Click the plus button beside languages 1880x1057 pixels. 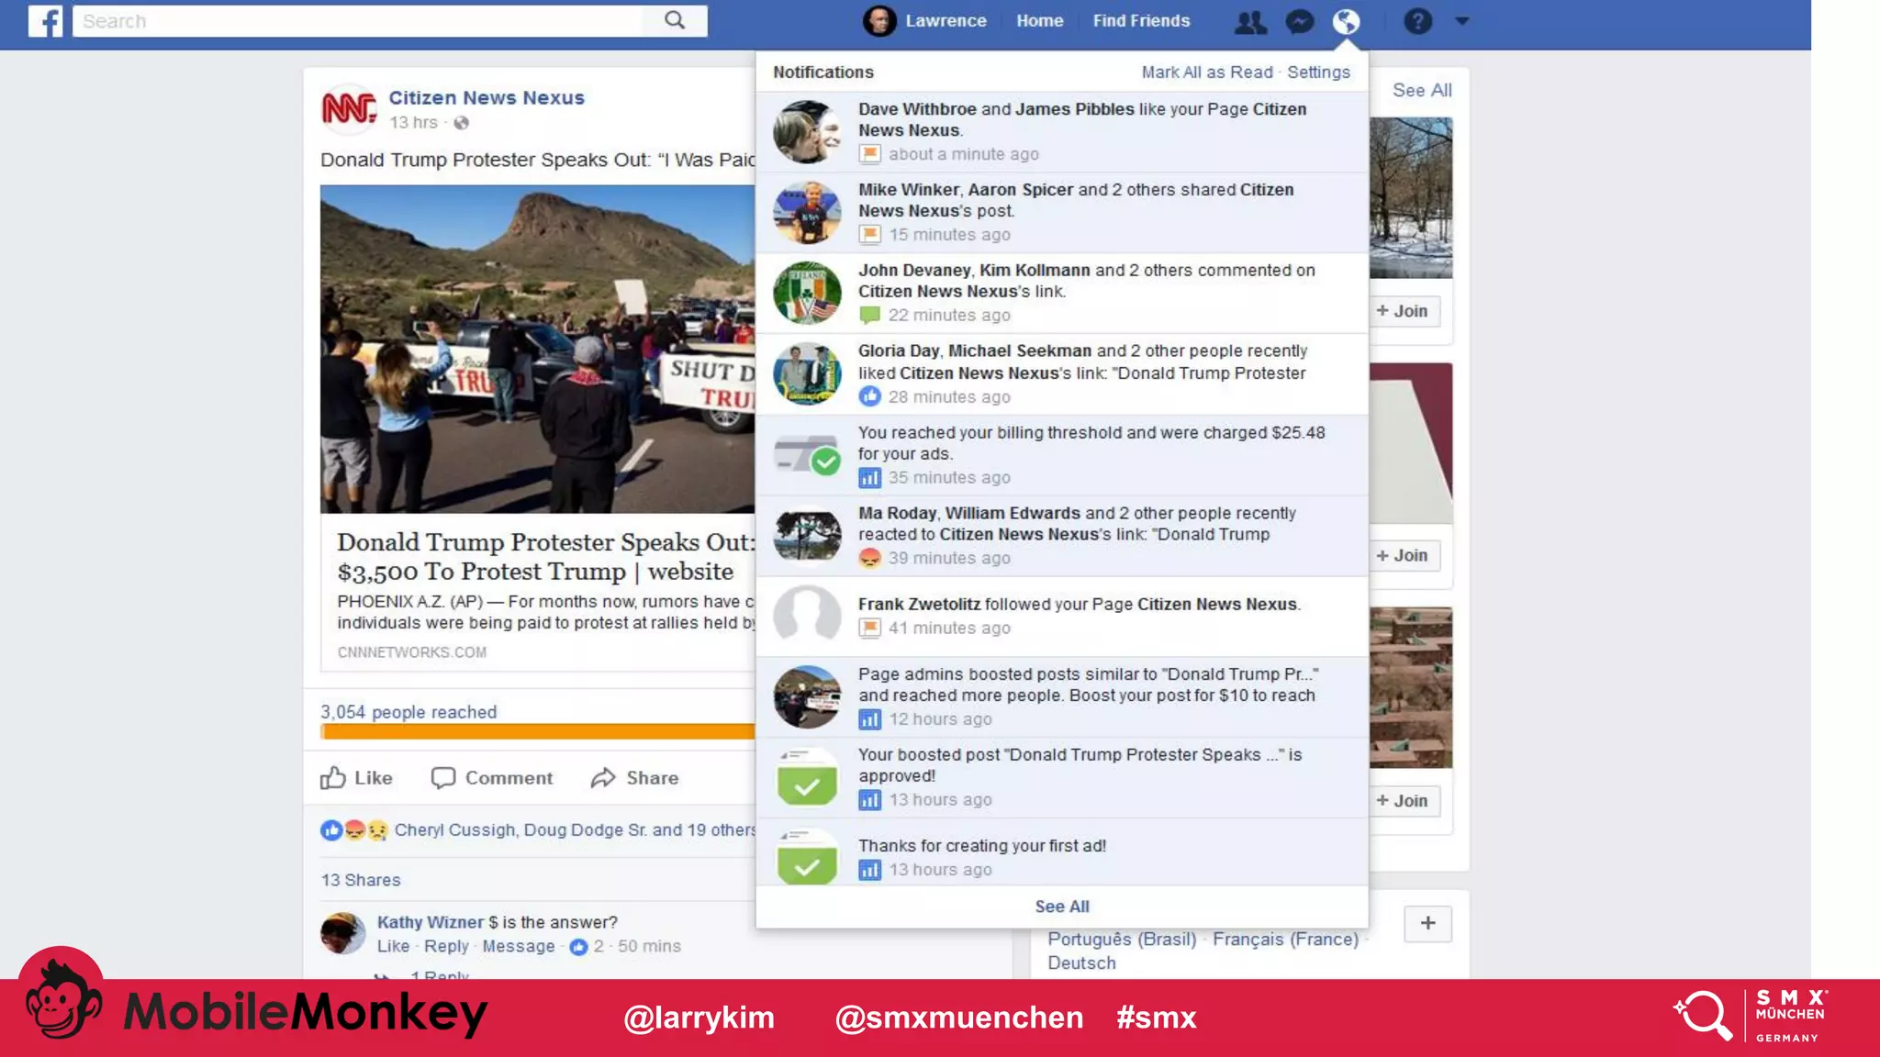click(1427, 923)
